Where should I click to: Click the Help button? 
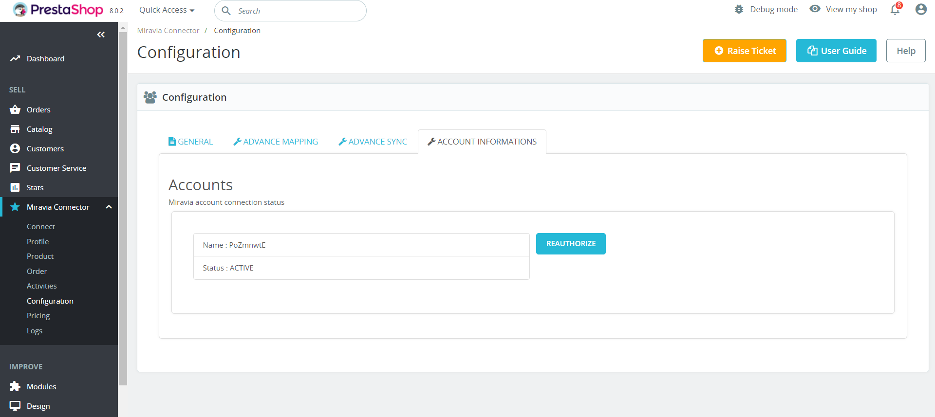pyautogui.click(x=906, y=51)
